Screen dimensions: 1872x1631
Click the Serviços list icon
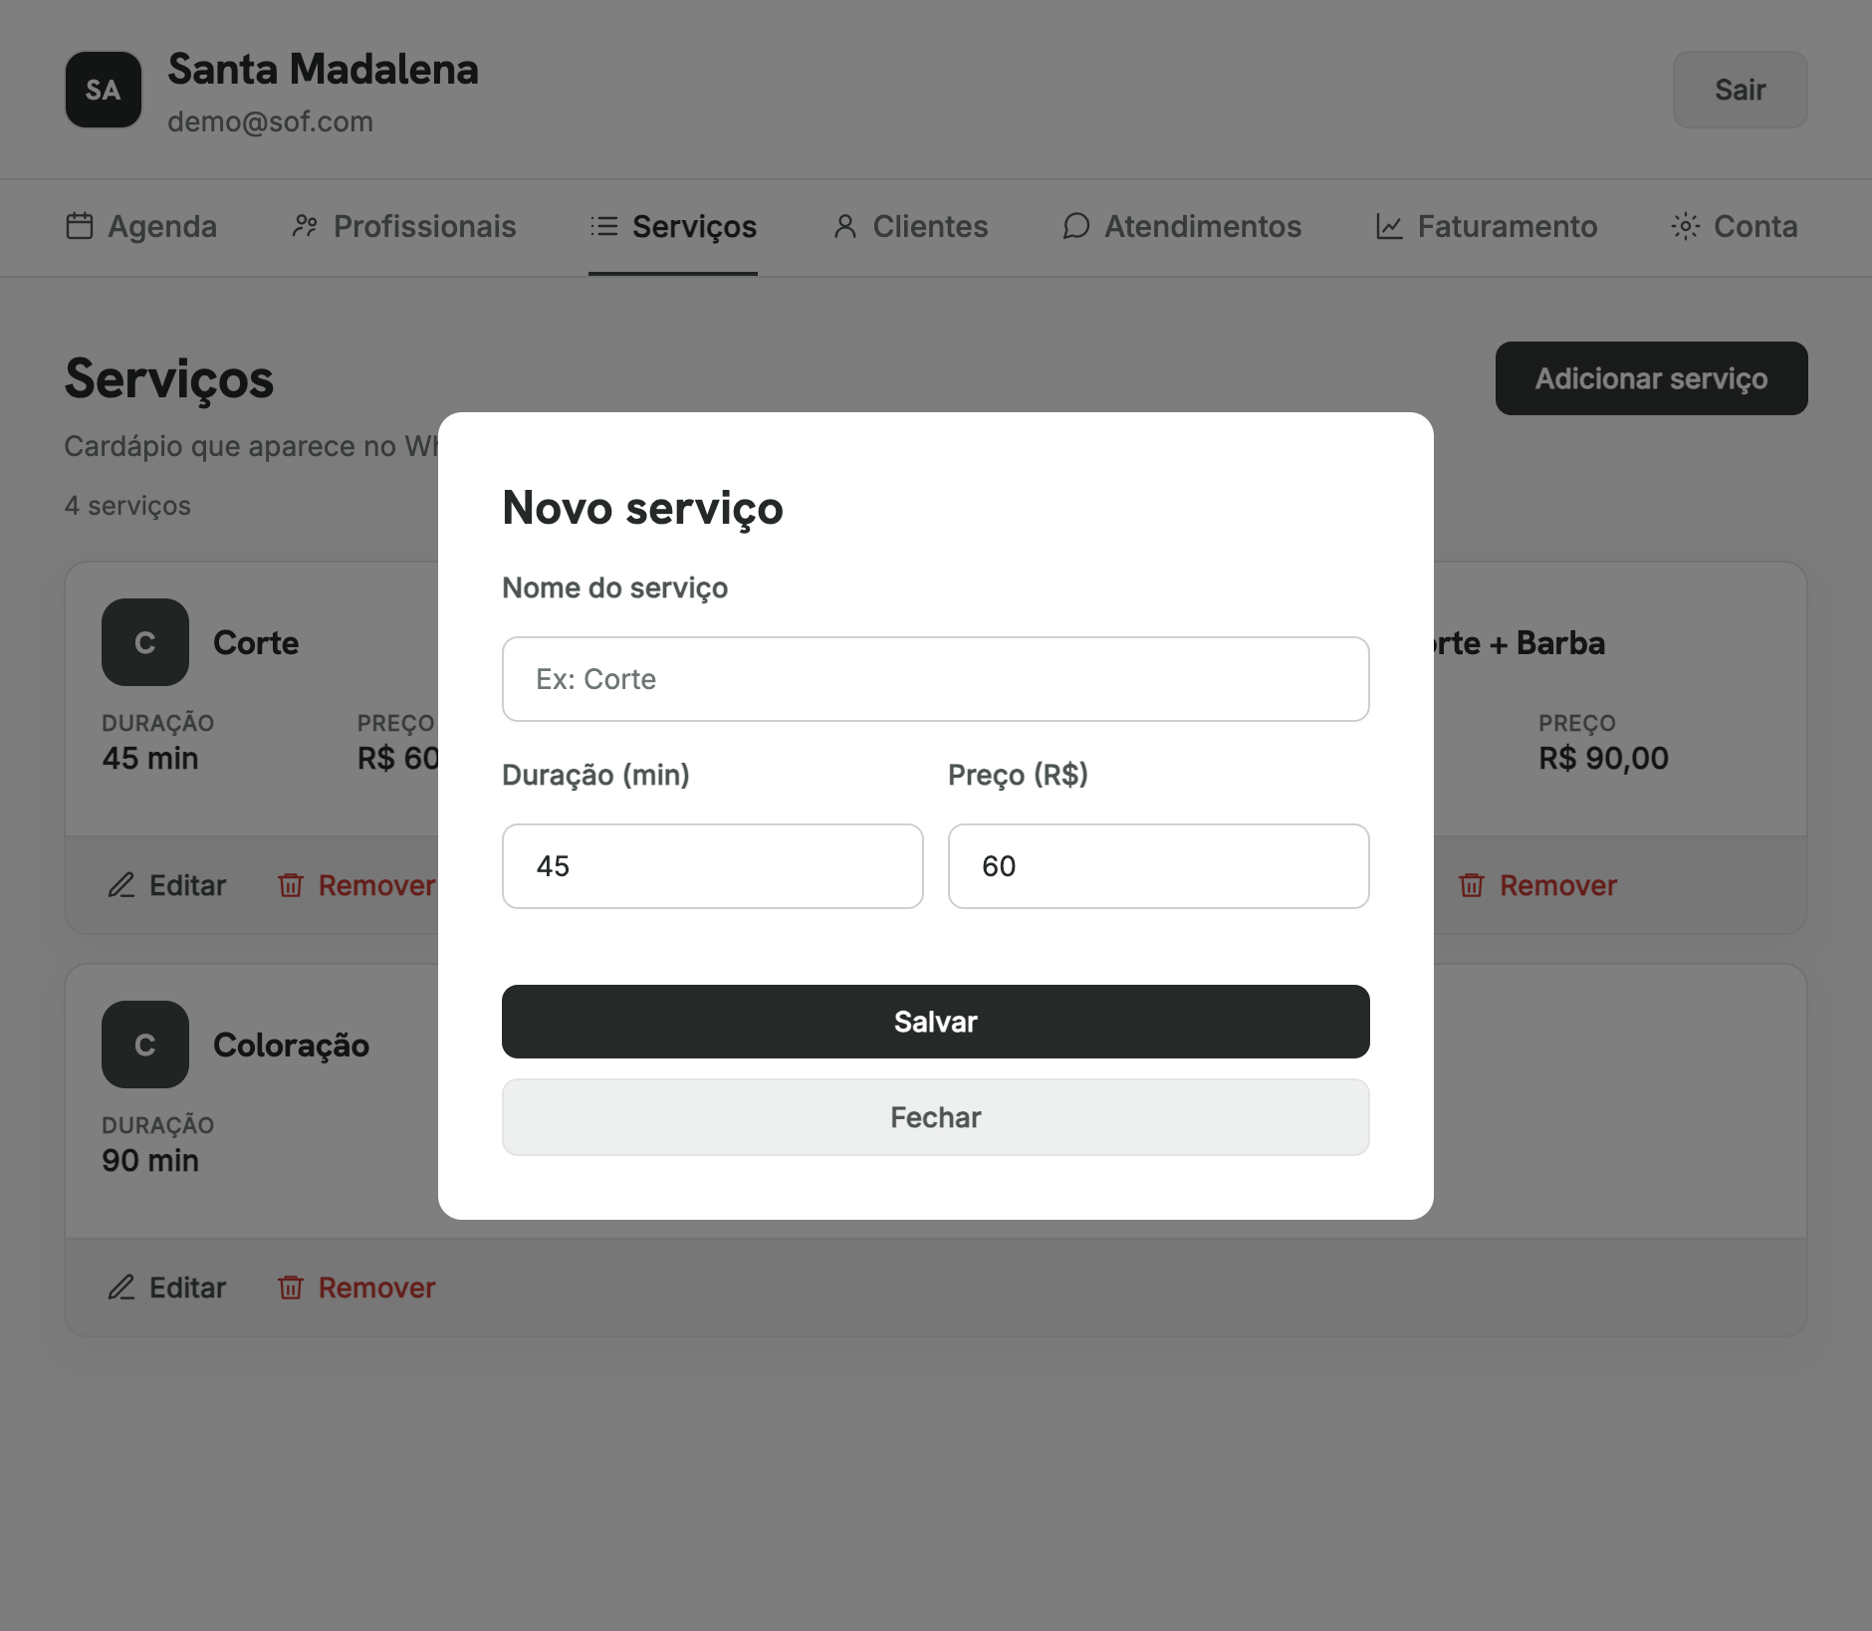[603, 226]
